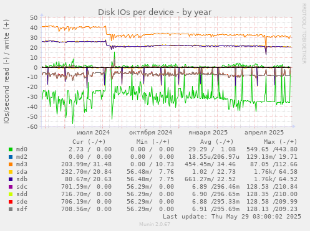Screen dimensions: 310x231
Task: Click sdb current value '80.67m/ 20.63'
Action: (88, 179)
